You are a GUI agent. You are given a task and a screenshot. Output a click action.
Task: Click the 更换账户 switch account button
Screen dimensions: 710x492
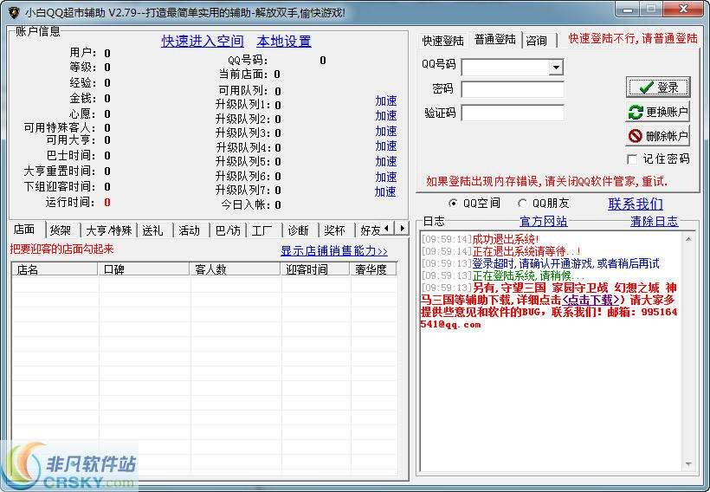(x=658, y=112)
